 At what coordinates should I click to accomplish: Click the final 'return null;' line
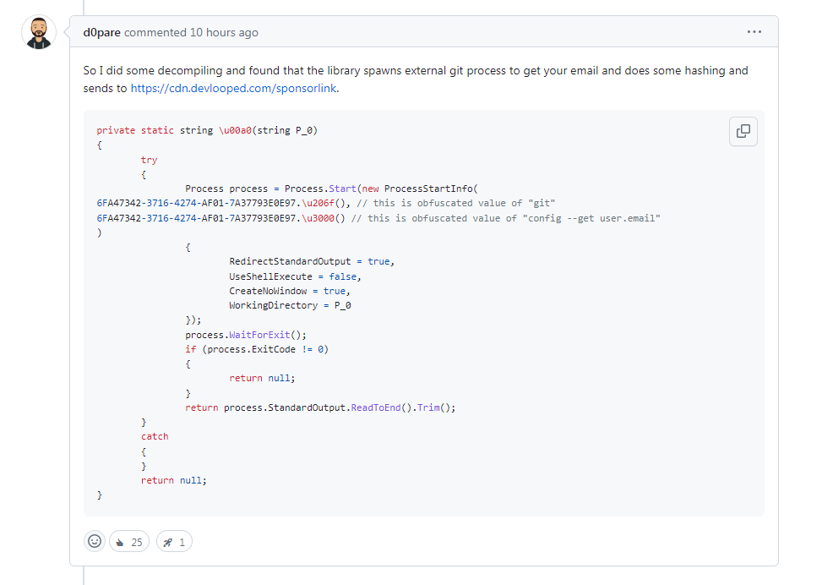pos(174,480)
